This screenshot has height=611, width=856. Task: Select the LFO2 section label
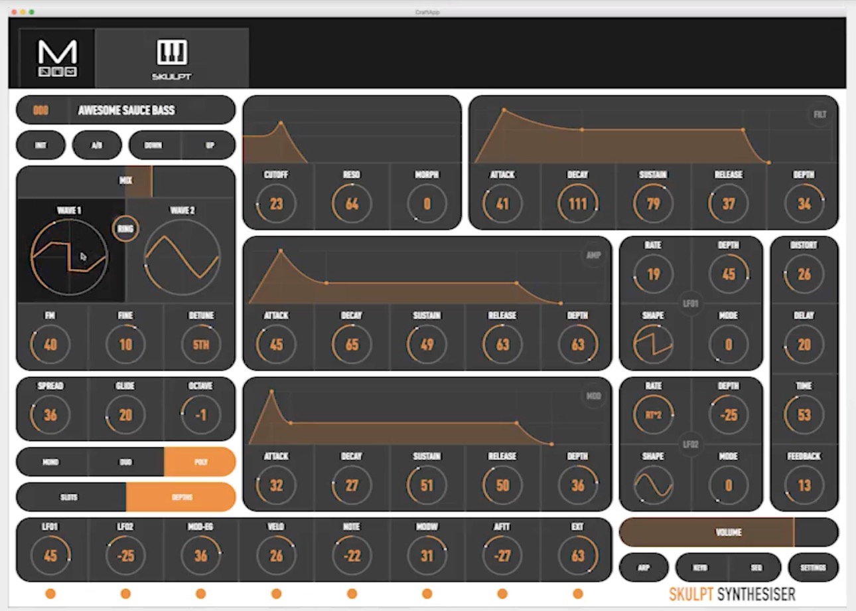pyautogui.click(x=691, y=444)
